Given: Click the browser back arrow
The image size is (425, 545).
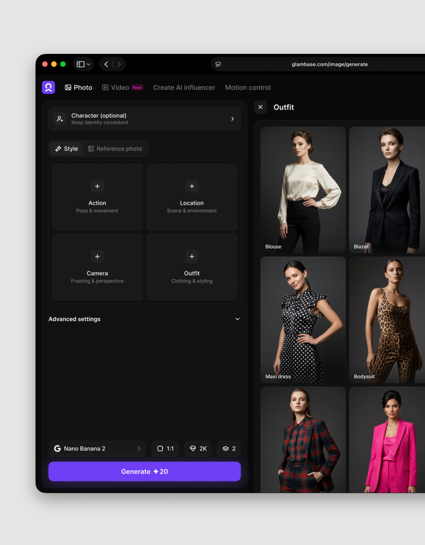Looking at the screenshot, I should tap(106, 64).
